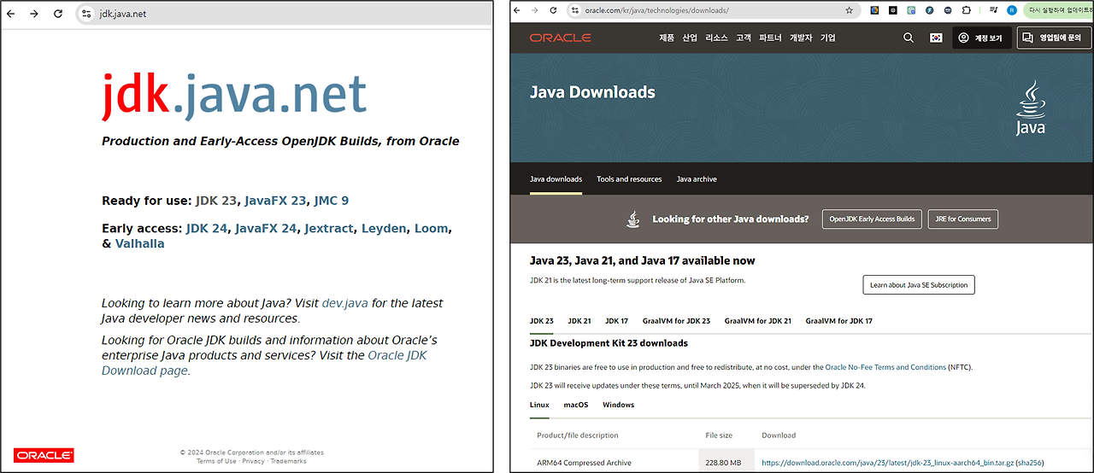The height and width of the screenshot is (473, 1094).
Task: Open the sha256 checksum link
Action: (1029, 463)
